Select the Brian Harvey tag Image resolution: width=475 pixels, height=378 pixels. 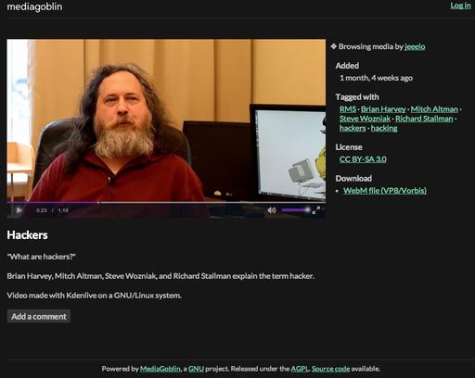(383, 109)
